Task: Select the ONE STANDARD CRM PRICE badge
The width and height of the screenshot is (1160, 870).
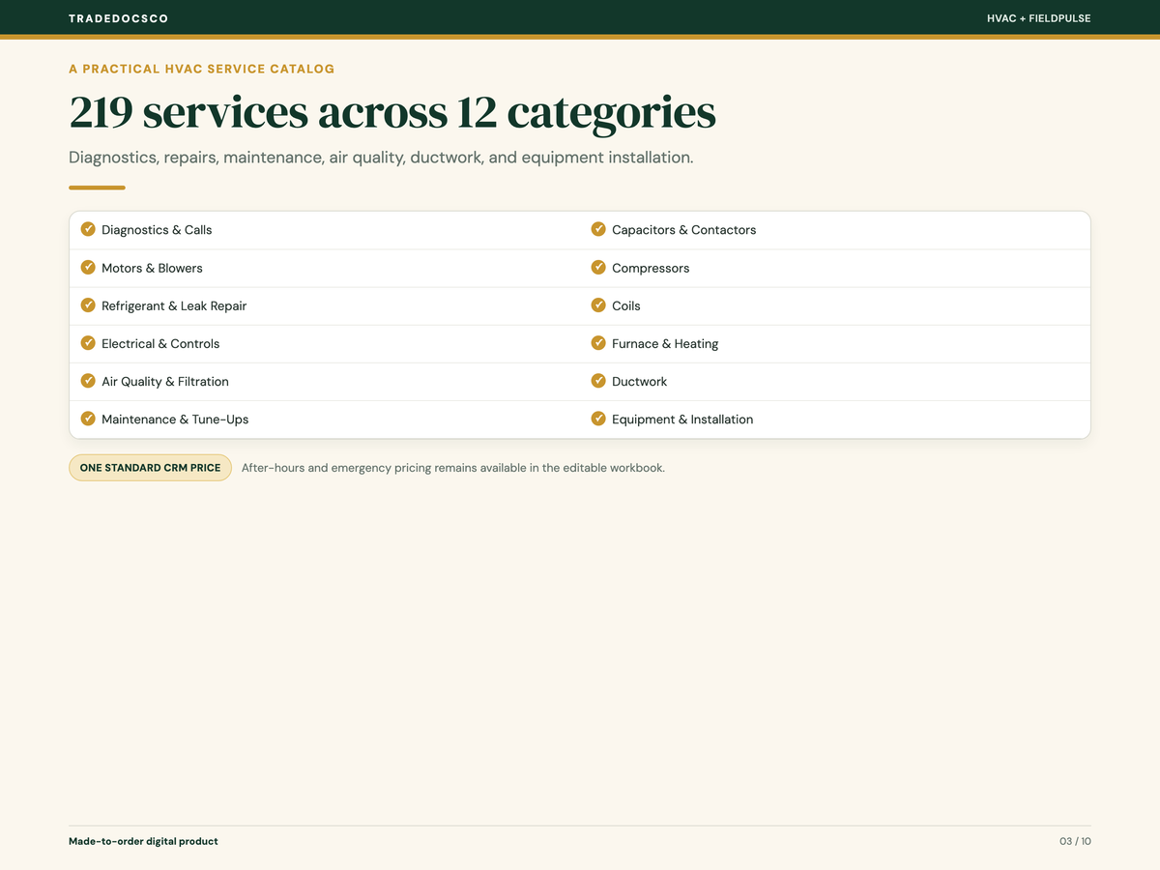Action: [150, 468]
